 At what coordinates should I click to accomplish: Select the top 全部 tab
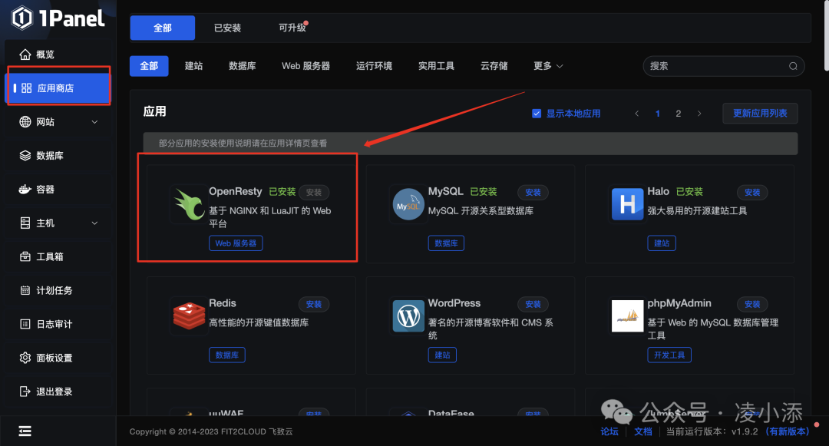pos(162,28)
